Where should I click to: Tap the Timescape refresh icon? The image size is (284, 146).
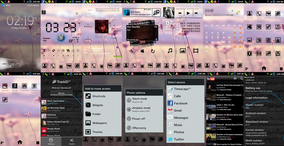click(x=153, y=51)
